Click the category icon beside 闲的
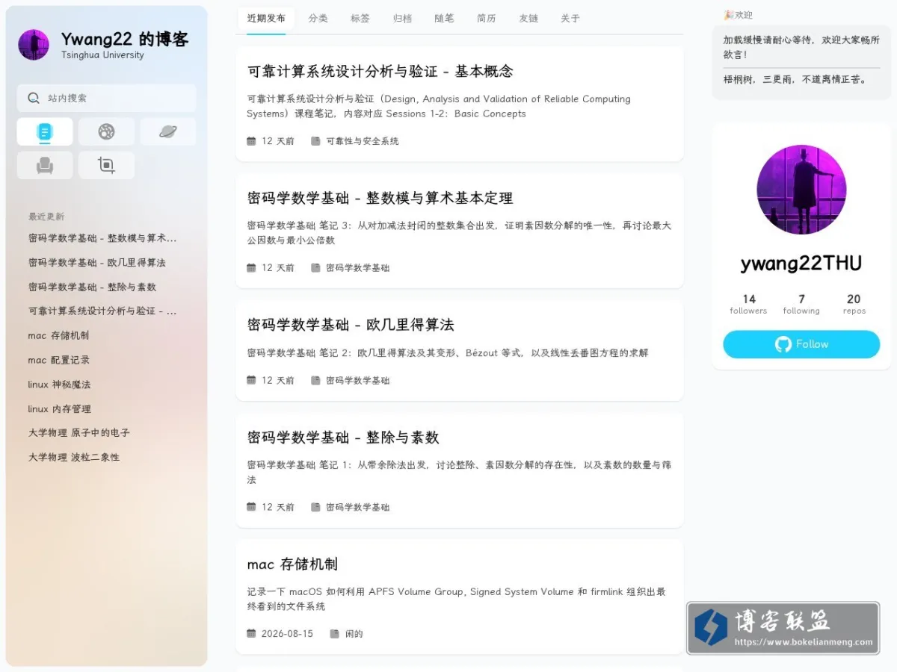This screenshot has height=672, width=897. [x=335, y=634]
